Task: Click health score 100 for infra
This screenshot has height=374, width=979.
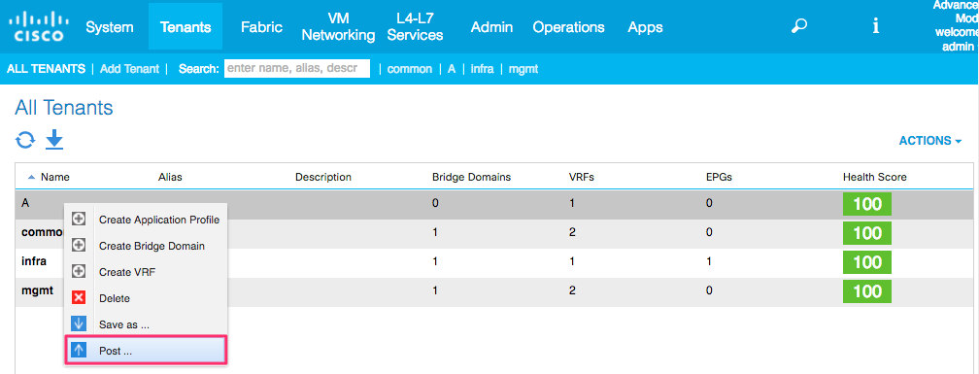Action: coord(867,261)
